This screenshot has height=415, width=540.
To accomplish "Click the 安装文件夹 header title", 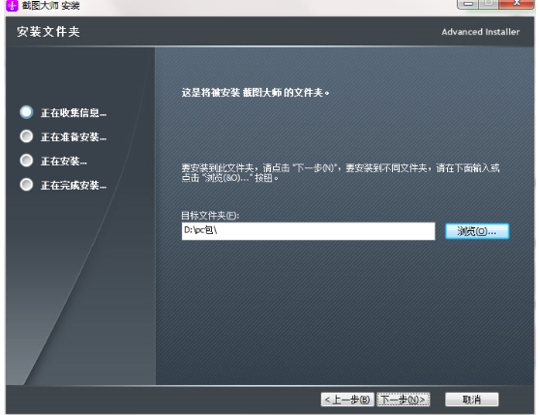I will pyautogui.click(x=48, y=32).
